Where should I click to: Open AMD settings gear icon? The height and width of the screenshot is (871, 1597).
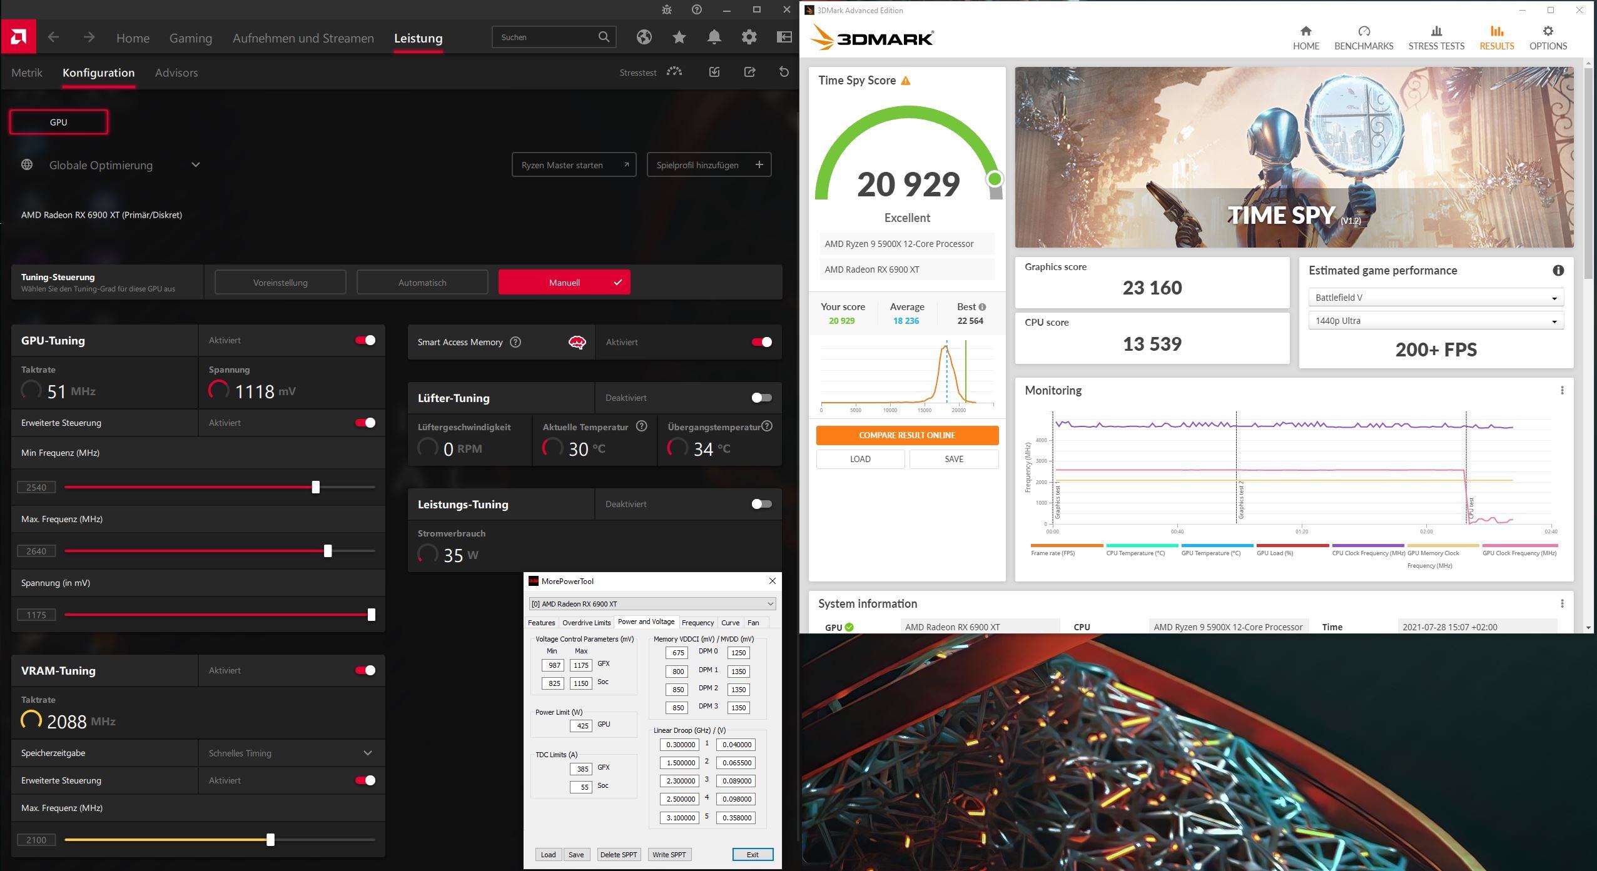(749, 38)
